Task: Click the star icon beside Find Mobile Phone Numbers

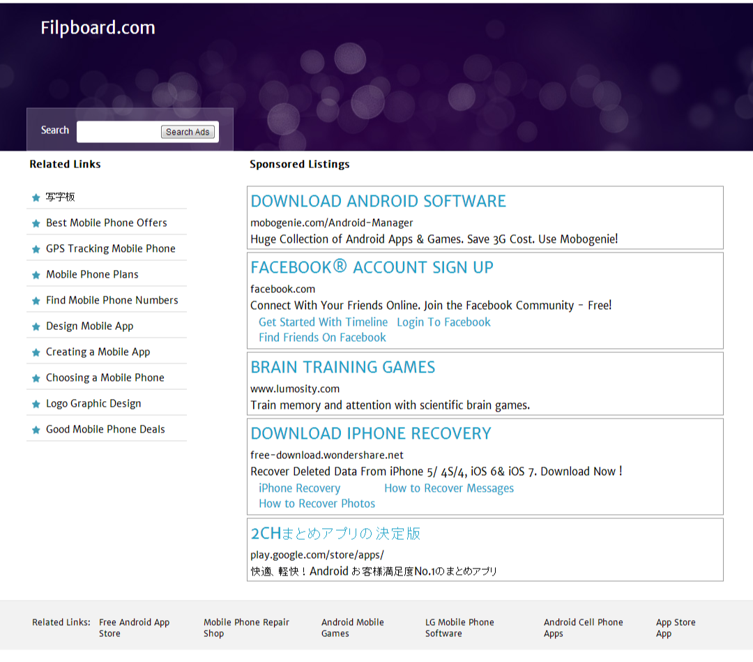Action: coord(36,301)
